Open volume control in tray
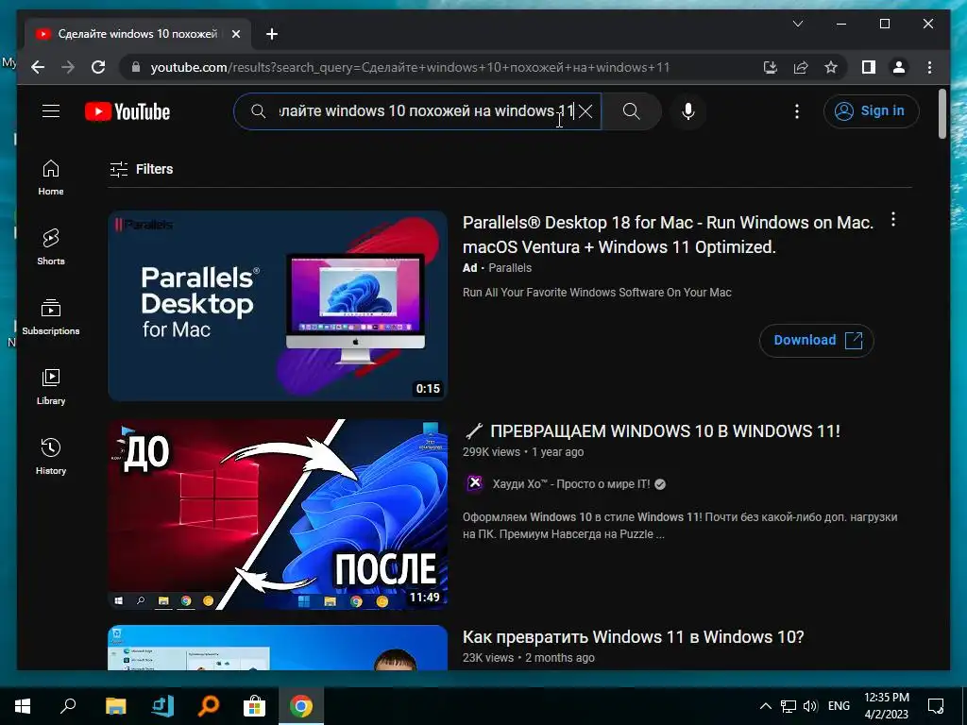 coord(810,706)
